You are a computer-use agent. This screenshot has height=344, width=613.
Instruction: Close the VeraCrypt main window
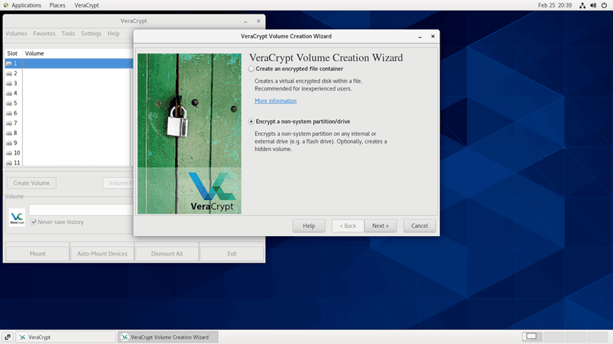coord(258,21)
